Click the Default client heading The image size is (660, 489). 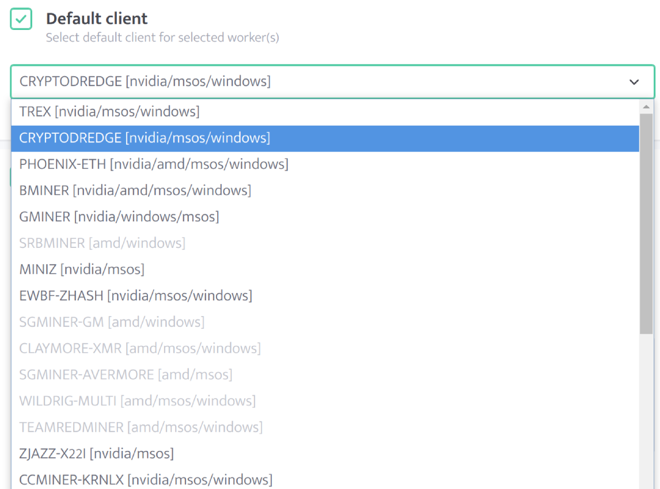pos(97,18)
